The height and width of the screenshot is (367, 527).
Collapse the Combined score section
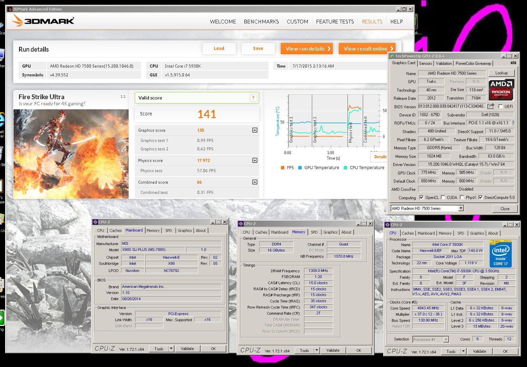(x=255, y=182)
